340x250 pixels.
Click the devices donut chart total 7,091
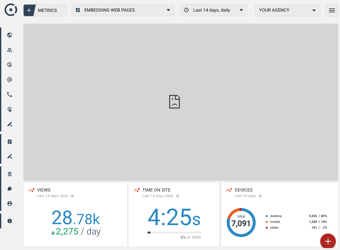(241, 223)
